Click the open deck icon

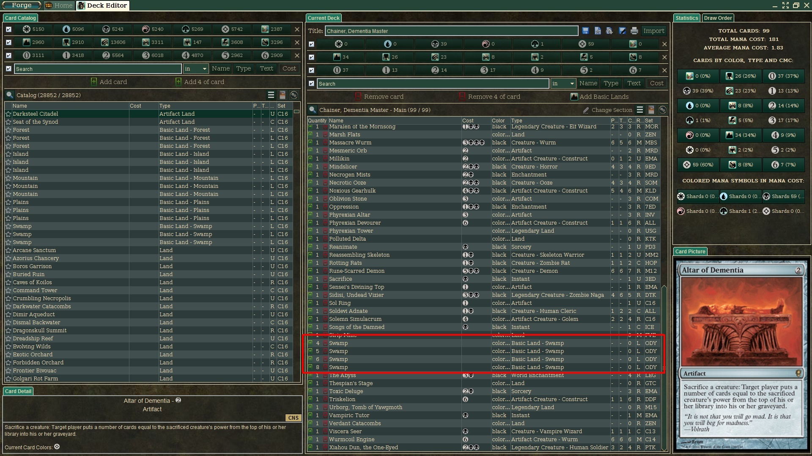coord(609,31)
